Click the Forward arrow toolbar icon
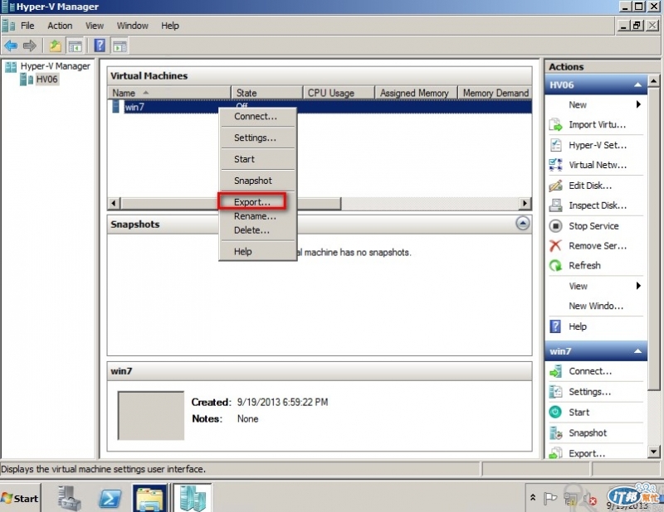 click(30, 46)
